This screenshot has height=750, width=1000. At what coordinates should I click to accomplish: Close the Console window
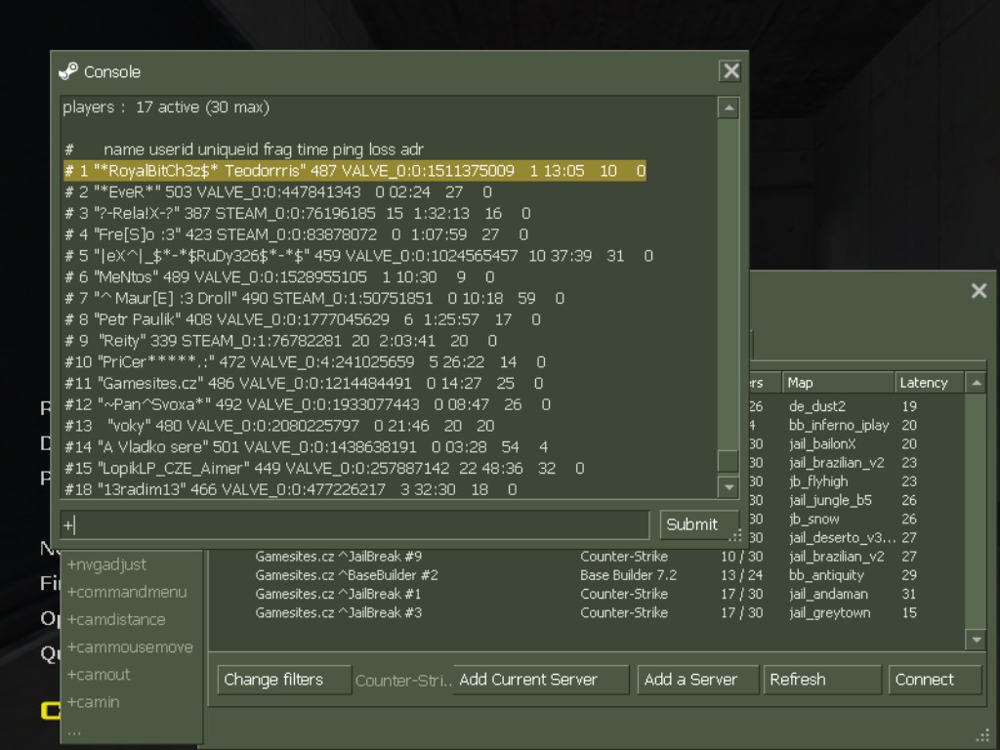[730, 70]
